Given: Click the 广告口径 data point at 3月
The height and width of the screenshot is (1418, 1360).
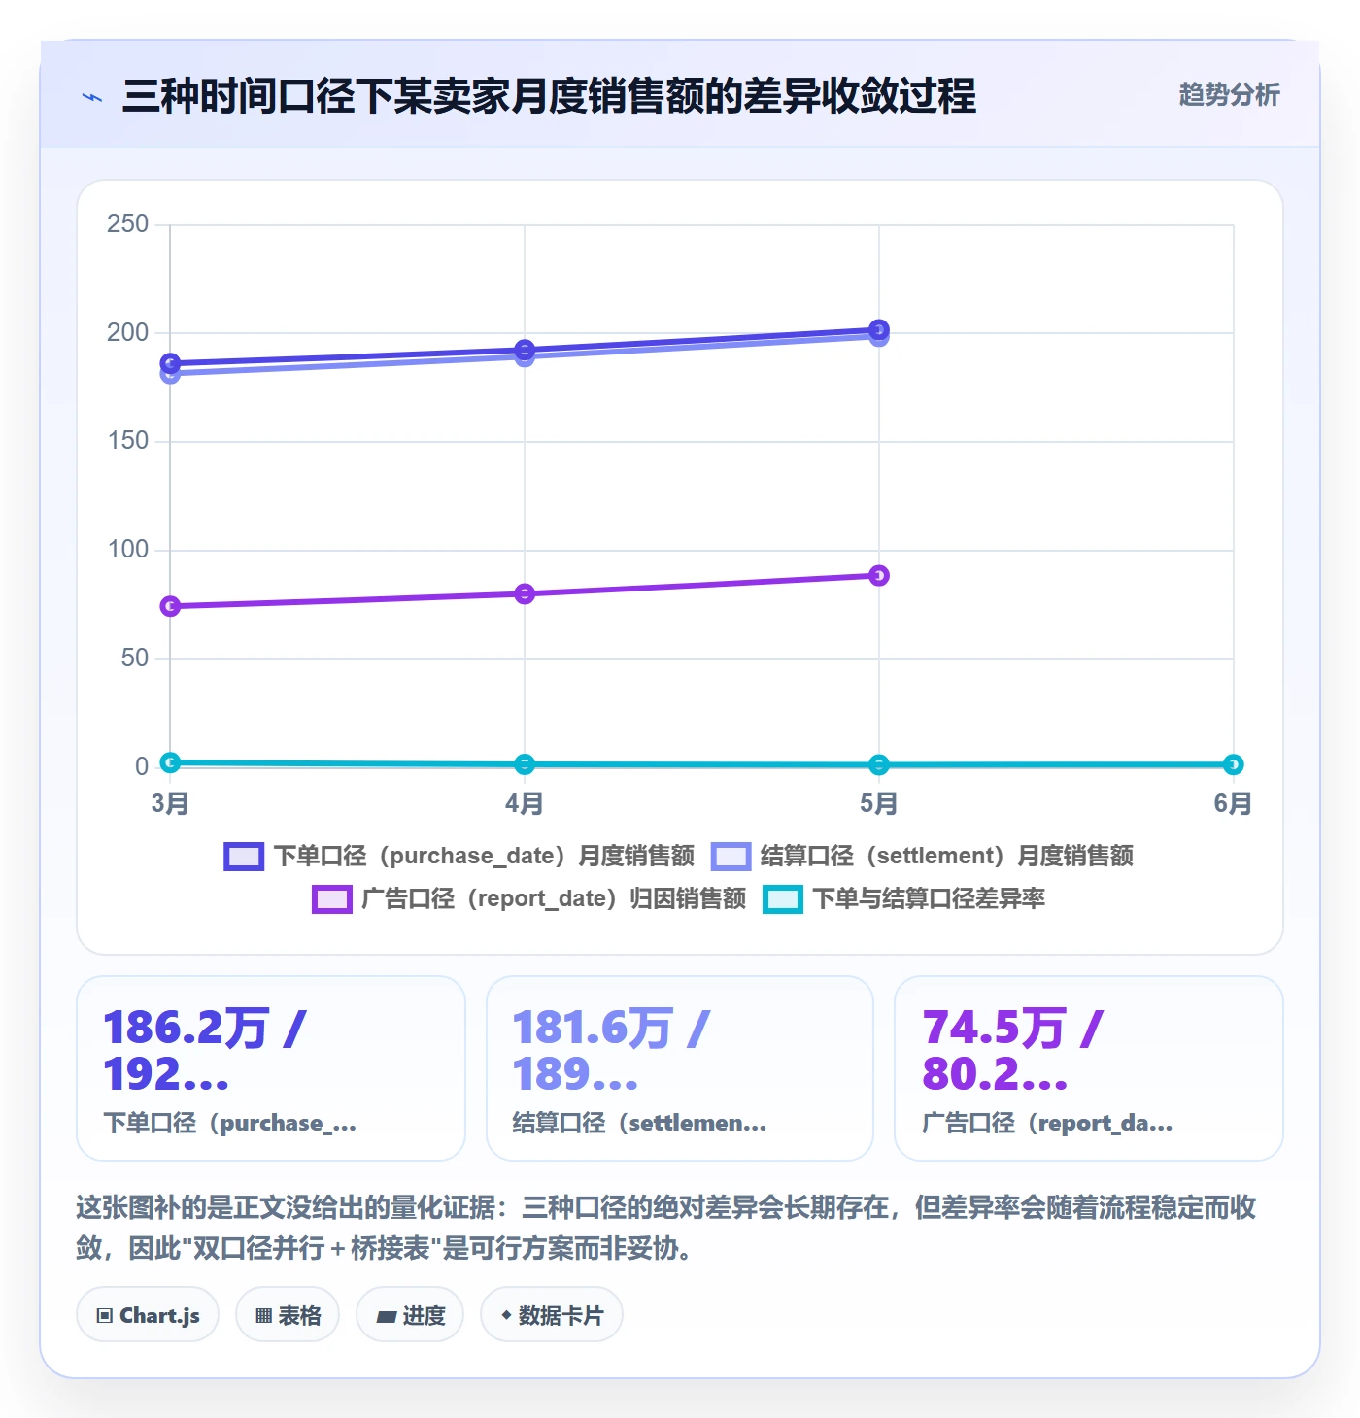Looking at the screenshot, I should click(170, 606).
